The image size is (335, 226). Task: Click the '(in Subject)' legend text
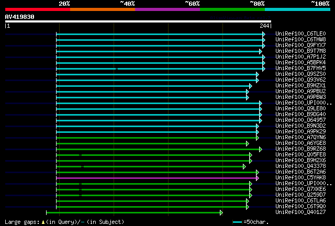click(105, 222)
